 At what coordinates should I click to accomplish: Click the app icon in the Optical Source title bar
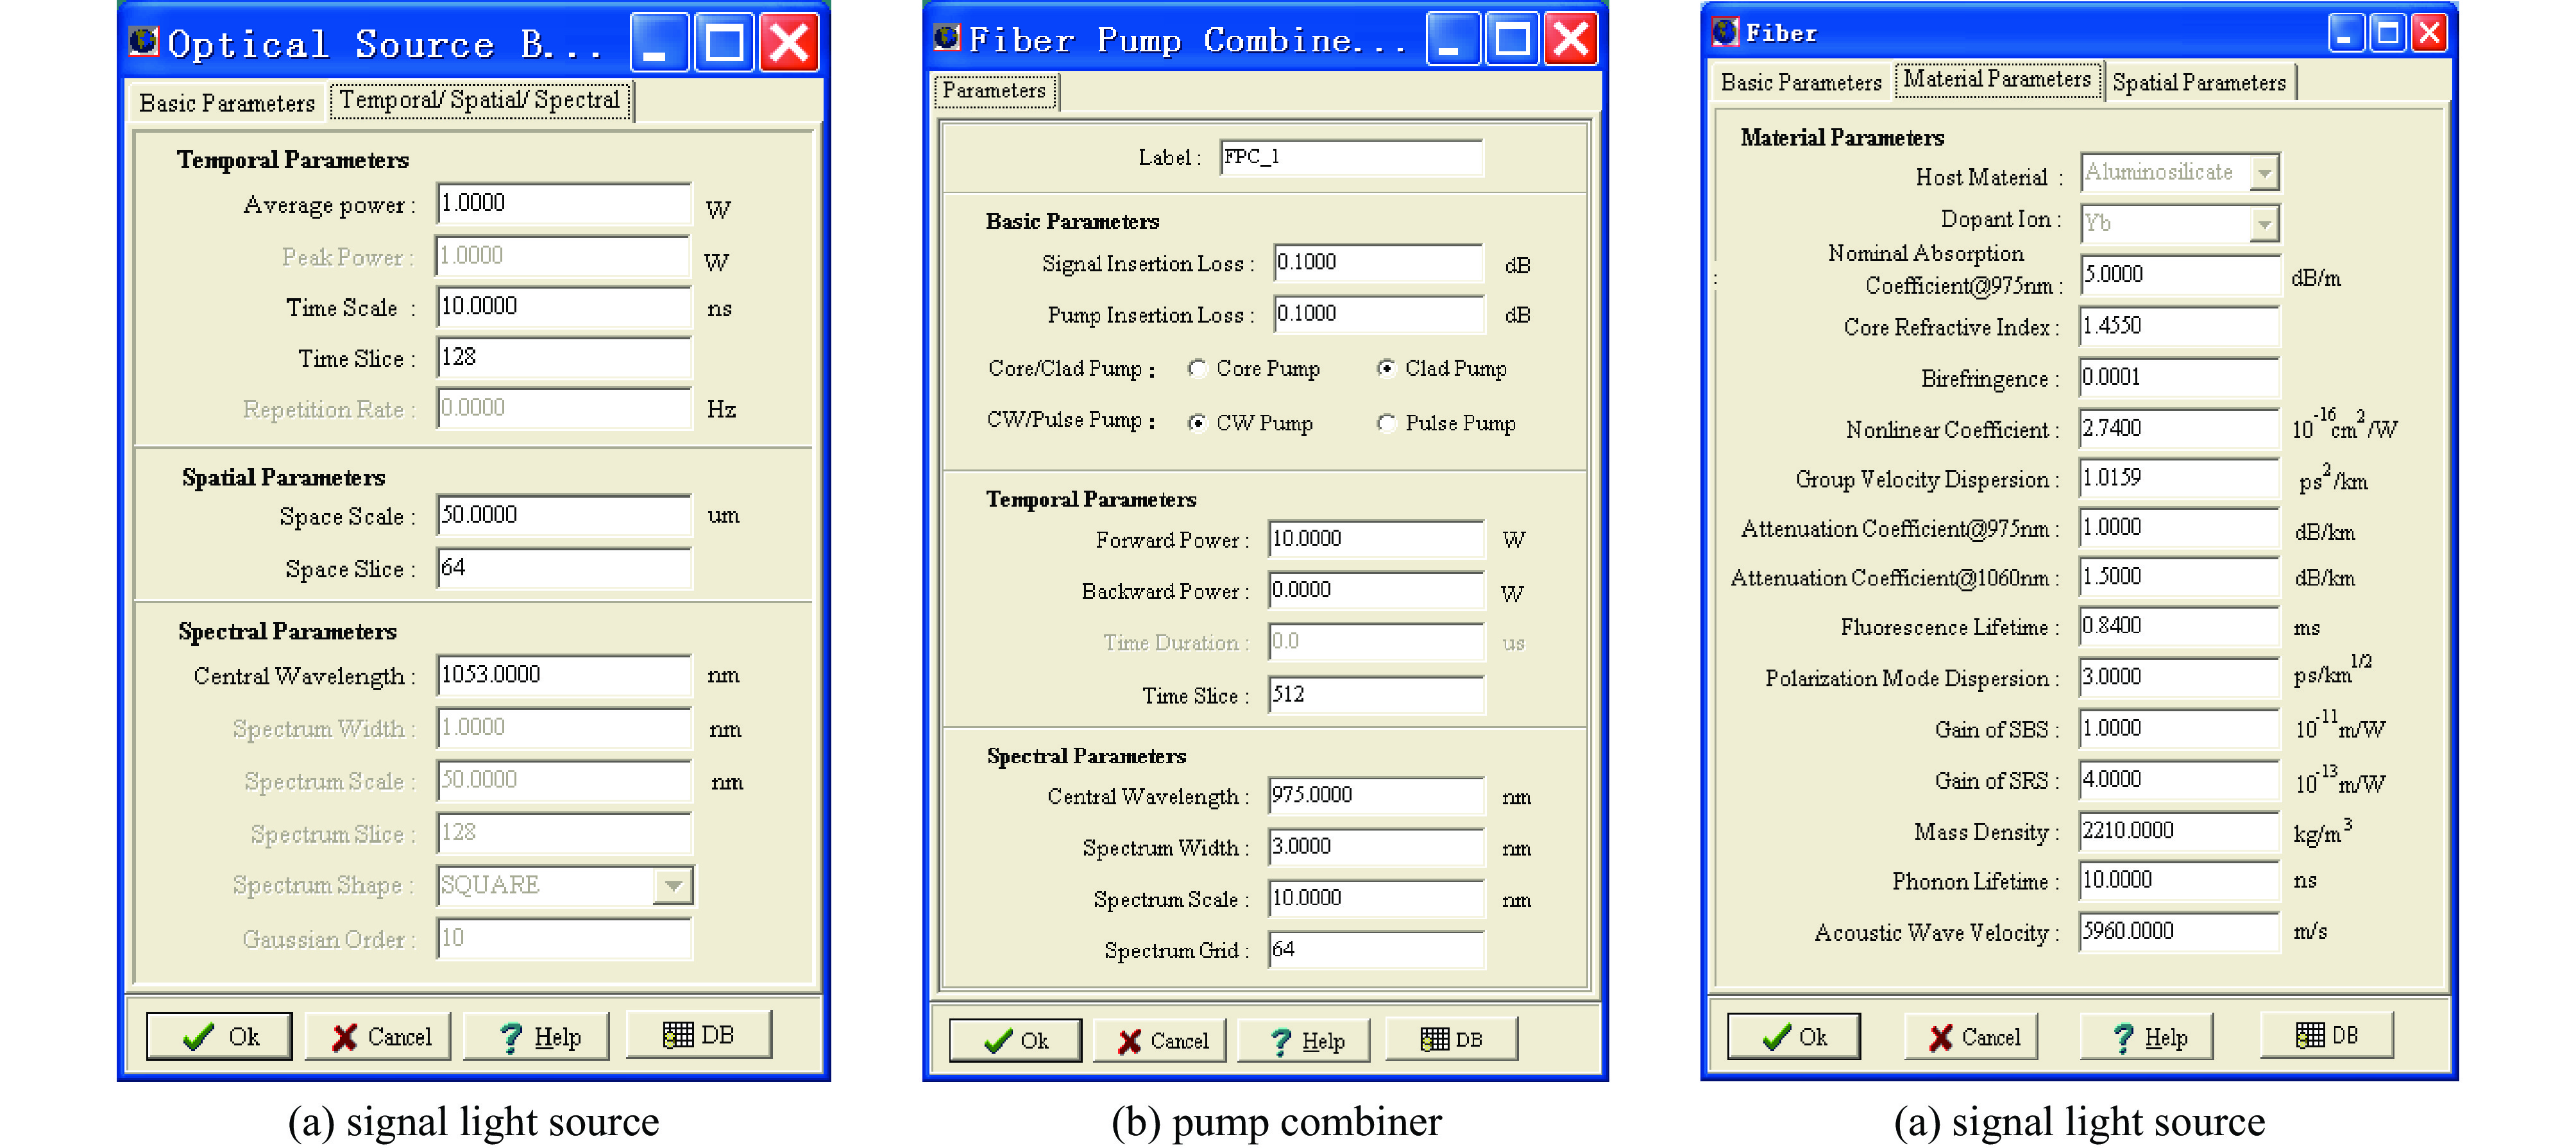[144, 40]
